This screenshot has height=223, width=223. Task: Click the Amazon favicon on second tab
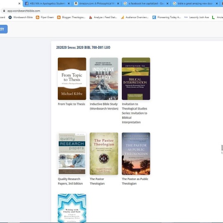coord(76,4)
